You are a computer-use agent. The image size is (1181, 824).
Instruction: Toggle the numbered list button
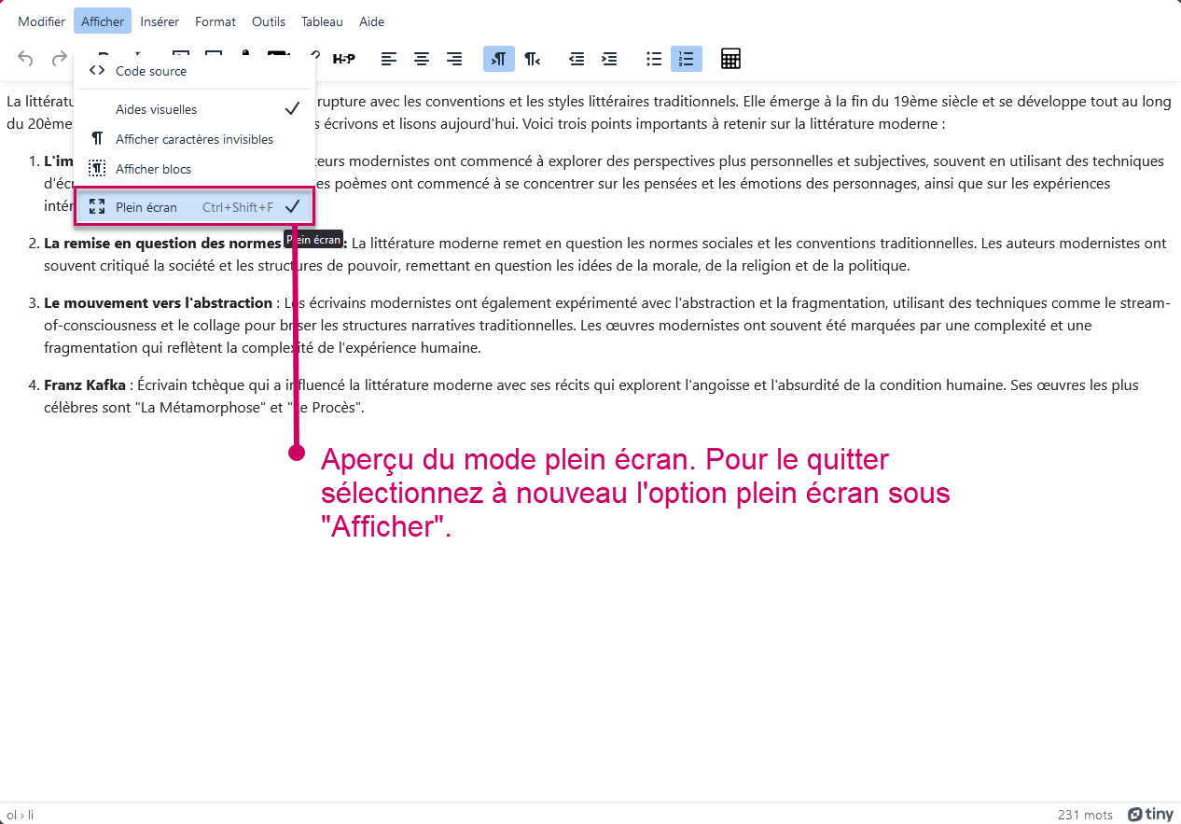(687, 59)
